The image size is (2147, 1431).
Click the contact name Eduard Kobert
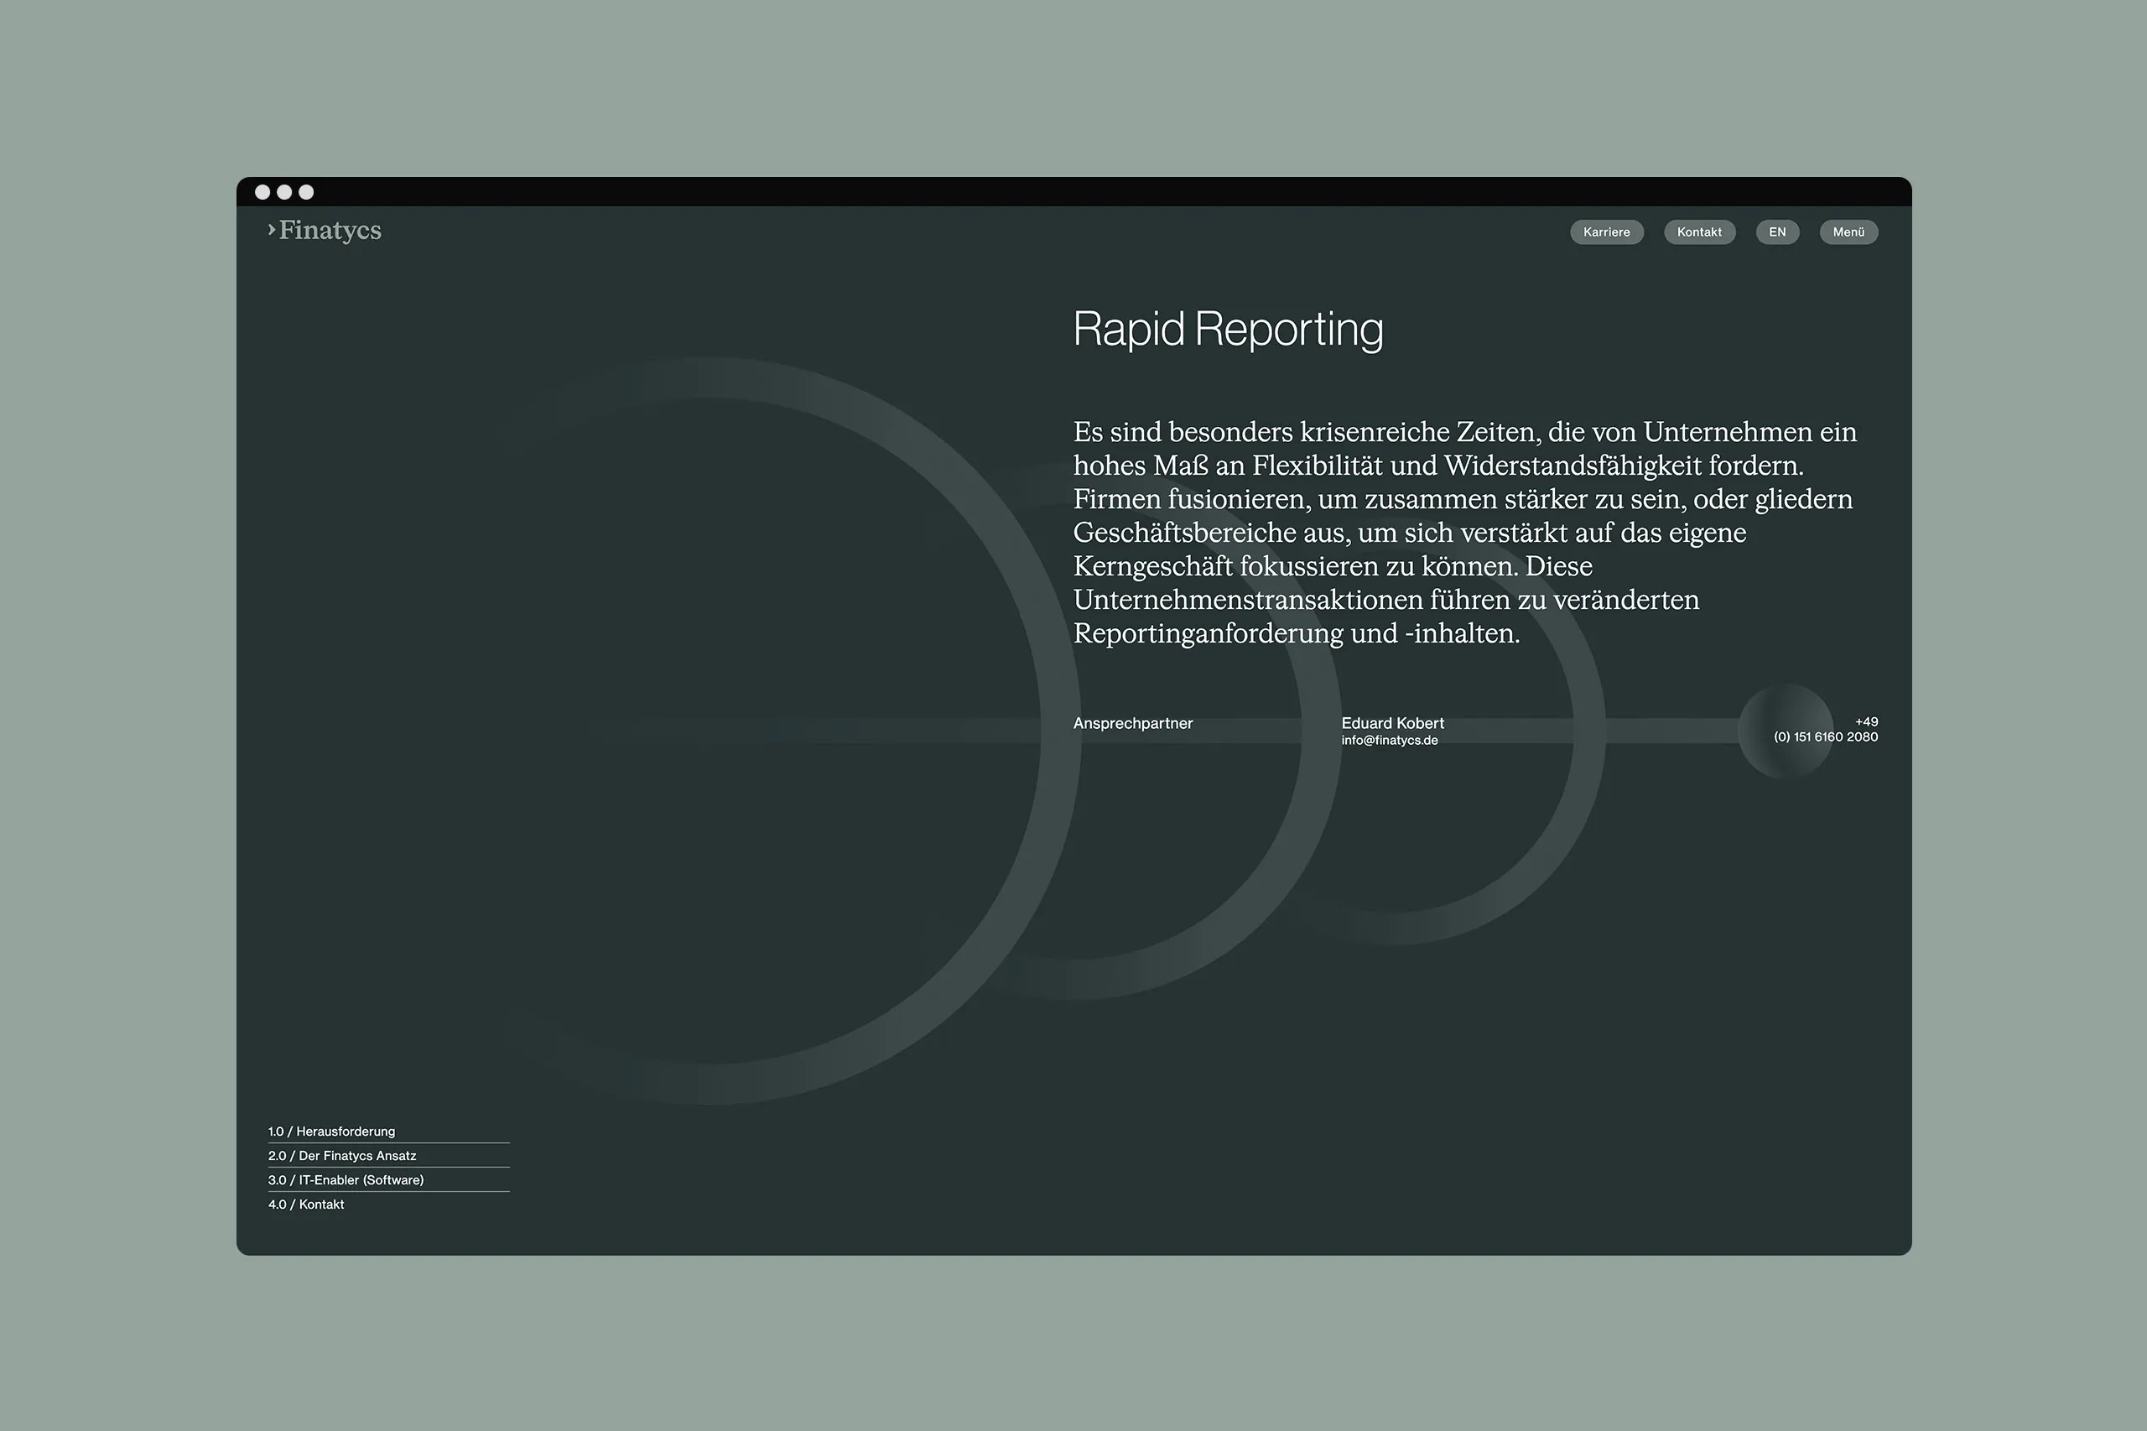tap(1392, 723)
